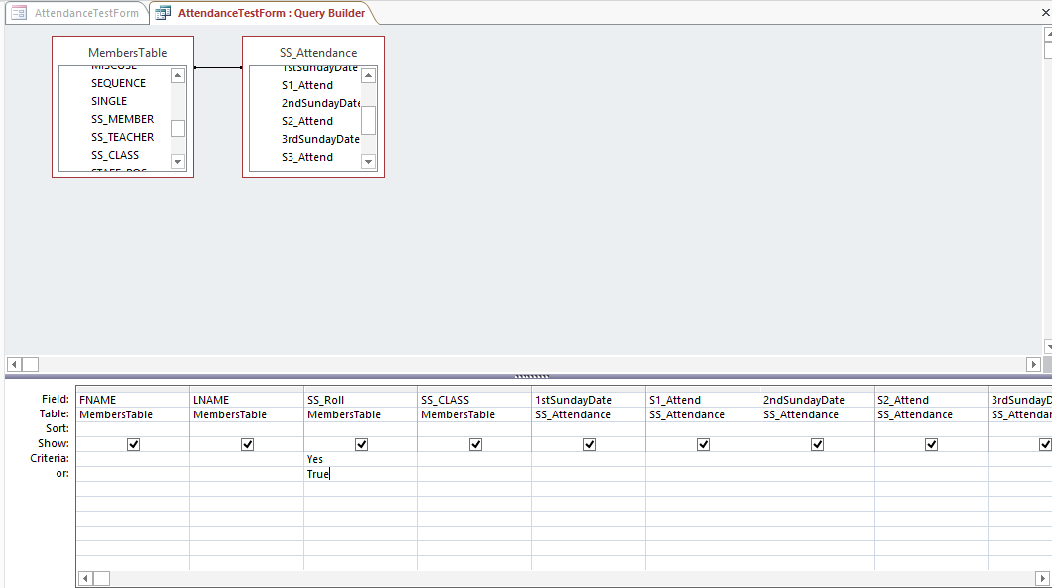Select the MembersTable title bar

click(x=128, y=53)
